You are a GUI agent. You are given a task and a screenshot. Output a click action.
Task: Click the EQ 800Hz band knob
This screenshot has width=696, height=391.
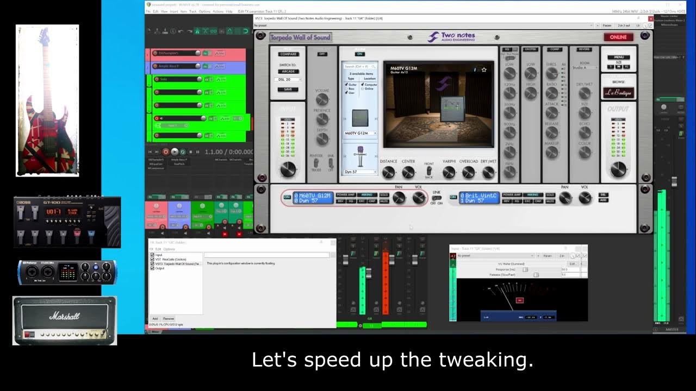point(509,133)
